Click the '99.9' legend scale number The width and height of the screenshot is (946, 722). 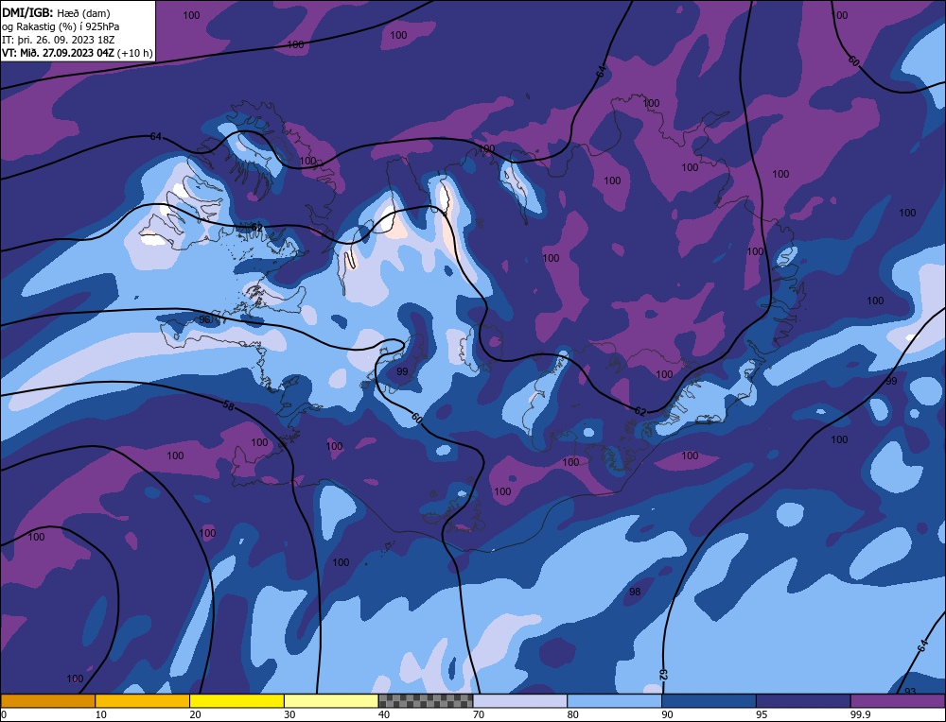point(859,714)
